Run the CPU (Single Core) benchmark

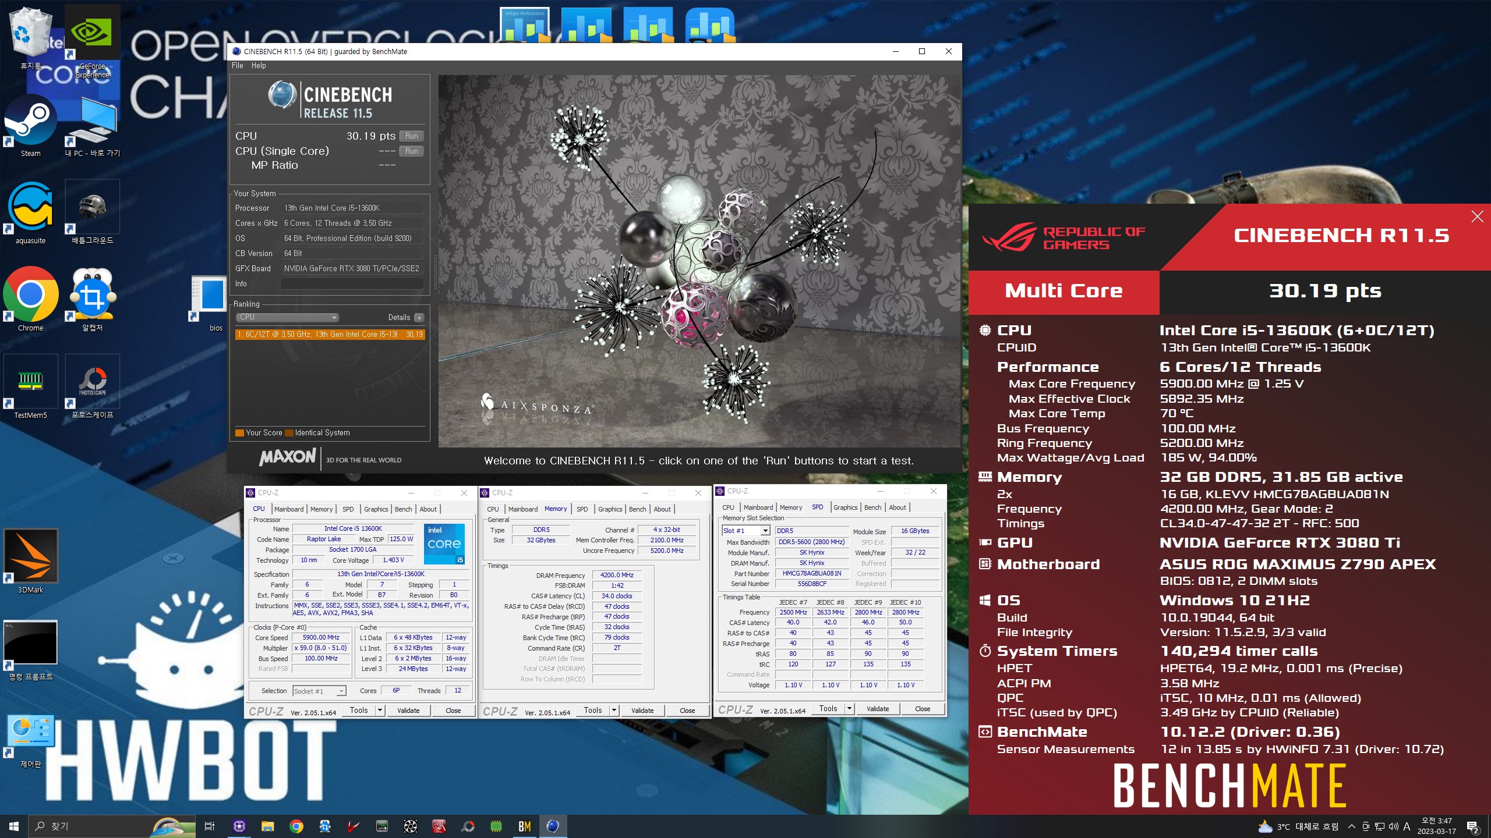pos(411,151)
